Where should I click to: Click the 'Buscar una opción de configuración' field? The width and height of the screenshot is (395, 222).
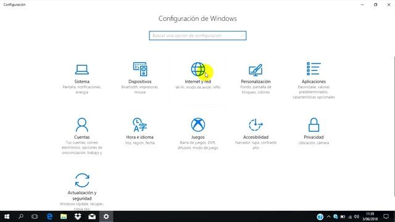197,36
